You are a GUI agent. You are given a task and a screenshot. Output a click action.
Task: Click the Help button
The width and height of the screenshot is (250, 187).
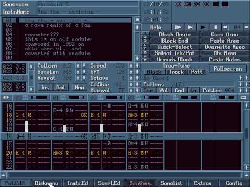pos(156,27)
